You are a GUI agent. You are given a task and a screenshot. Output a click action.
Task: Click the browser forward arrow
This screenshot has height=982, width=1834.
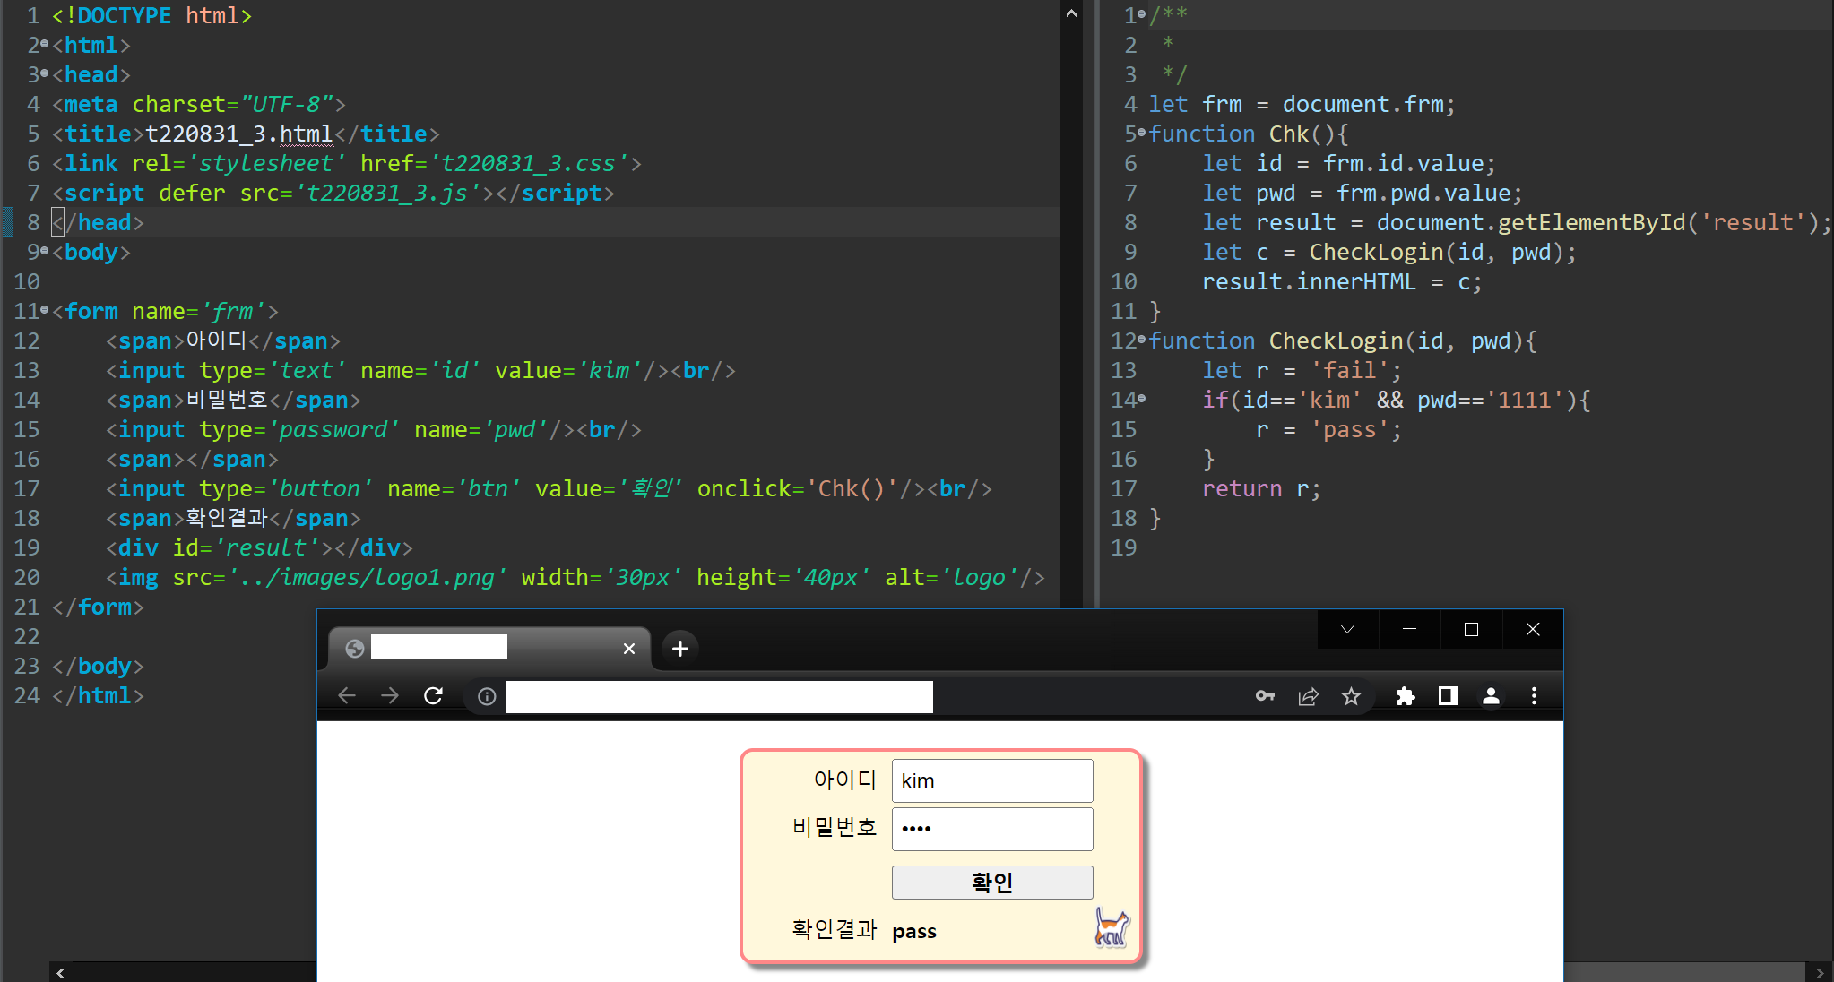pos(389,696)
